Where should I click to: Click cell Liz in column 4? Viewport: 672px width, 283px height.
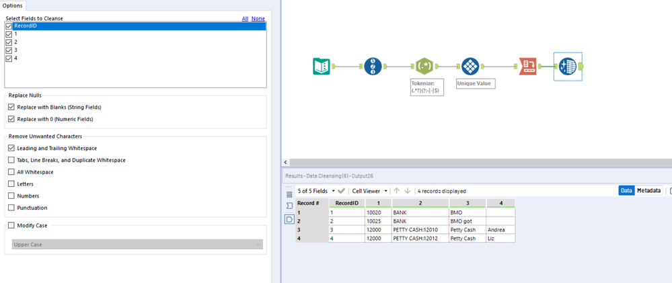click(x=500, y=239)
